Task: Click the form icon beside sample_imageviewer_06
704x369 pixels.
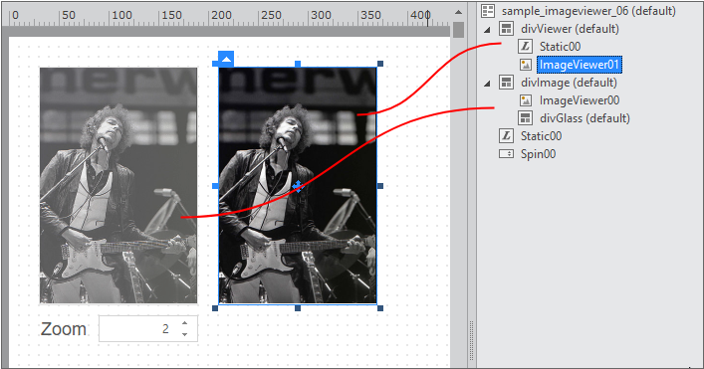Action: coord(488,10)
